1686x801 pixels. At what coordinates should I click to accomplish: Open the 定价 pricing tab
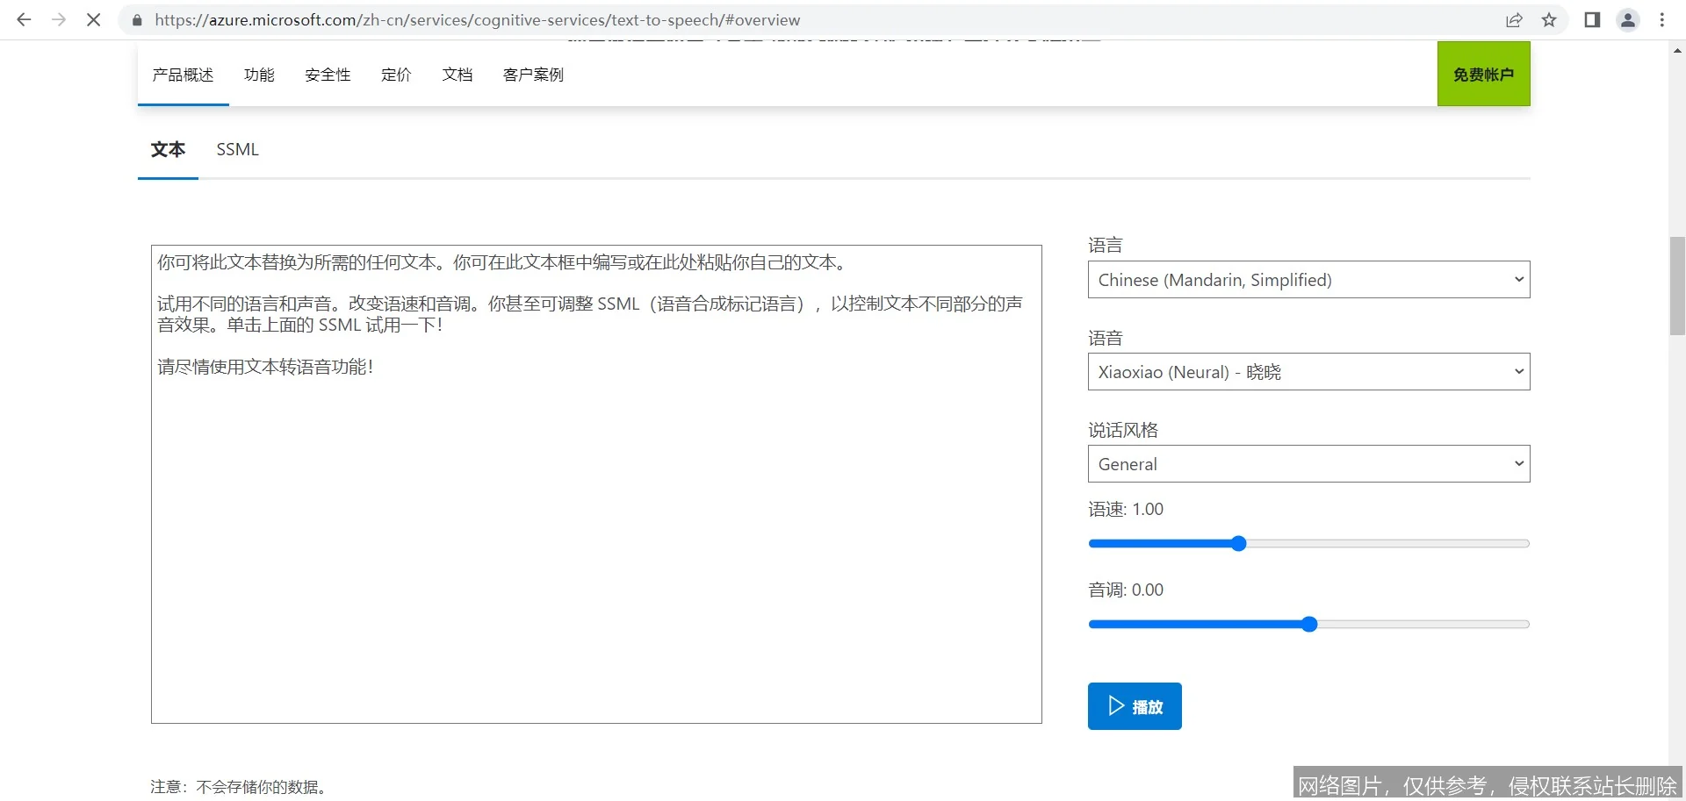[395, 75]
